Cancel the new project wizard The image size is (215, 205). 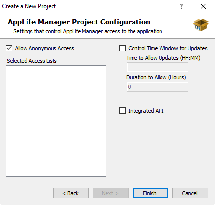tap(190, 193)
